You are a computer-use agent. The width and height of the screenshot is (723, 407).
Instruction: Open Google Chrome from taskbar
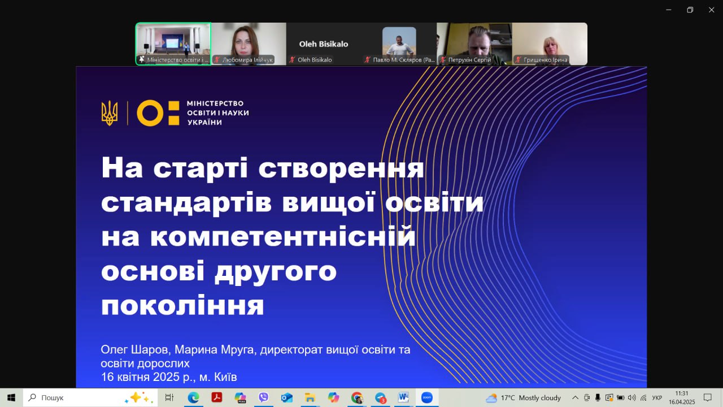coord(356,397)
